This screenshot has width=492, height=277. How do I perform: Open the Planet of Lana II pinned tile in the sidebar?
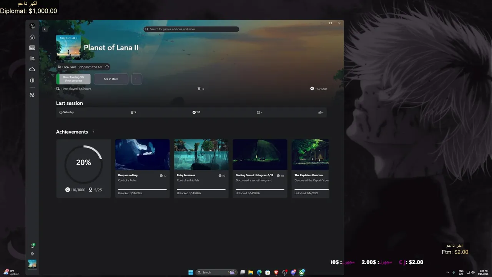click(x=32, y=264)
